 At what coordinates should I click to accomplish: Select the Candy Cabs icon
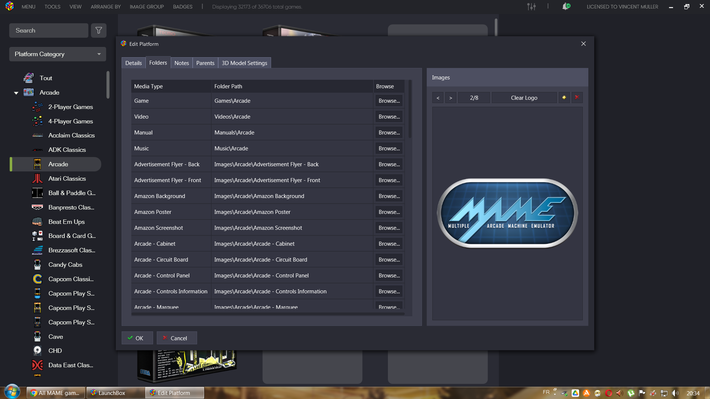pyautogui.click(x=37, y=265)
